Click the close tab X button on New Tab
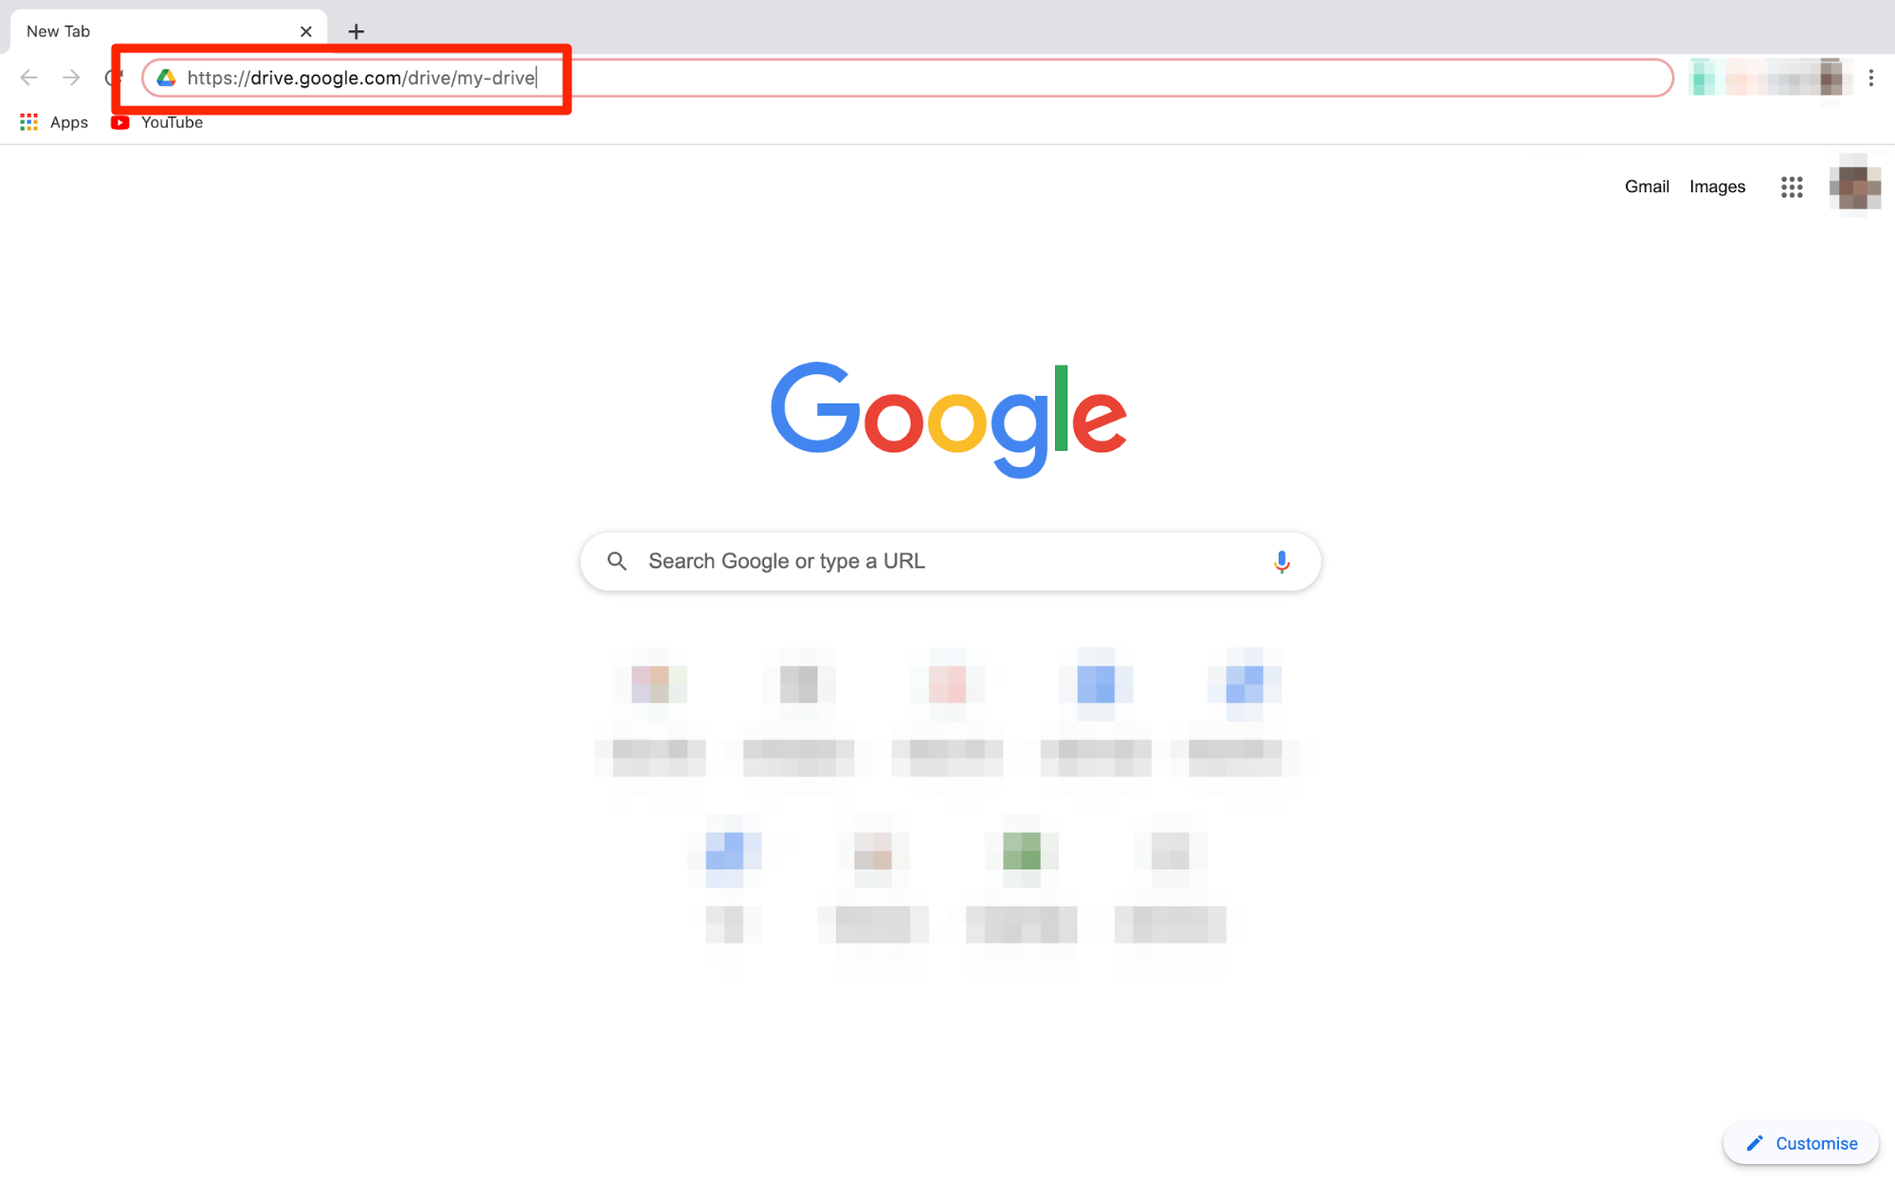 306,30
